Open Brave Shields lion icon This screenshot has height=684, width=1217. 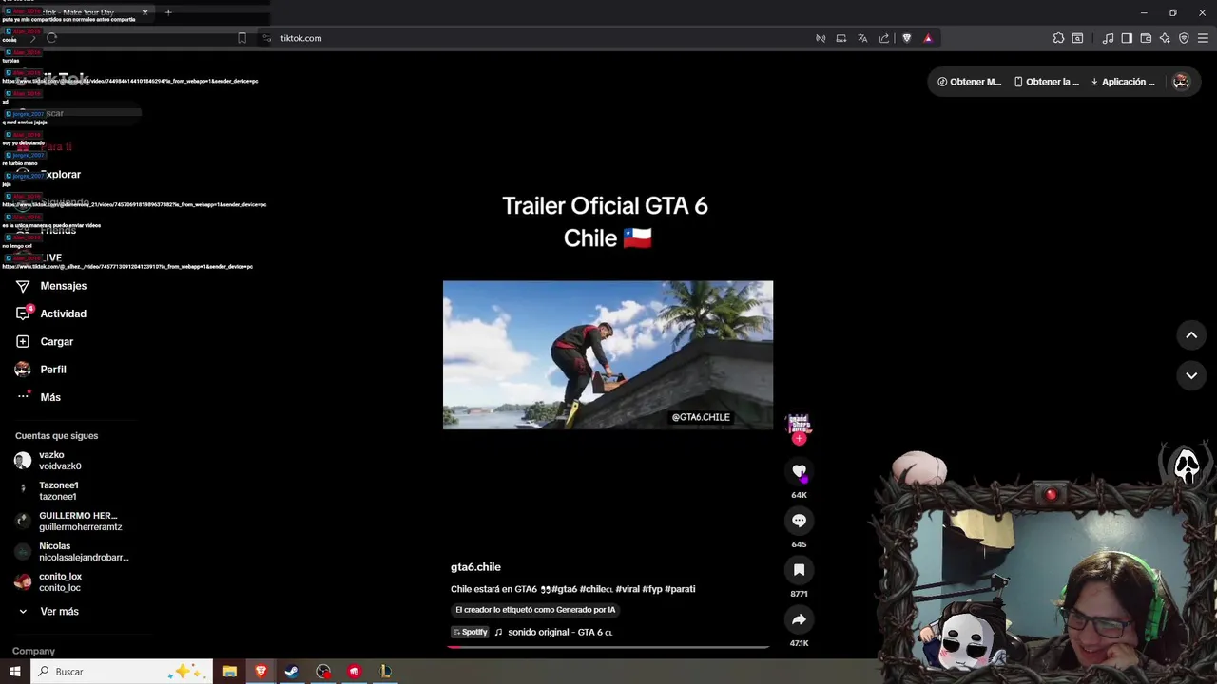coord(906,38)
